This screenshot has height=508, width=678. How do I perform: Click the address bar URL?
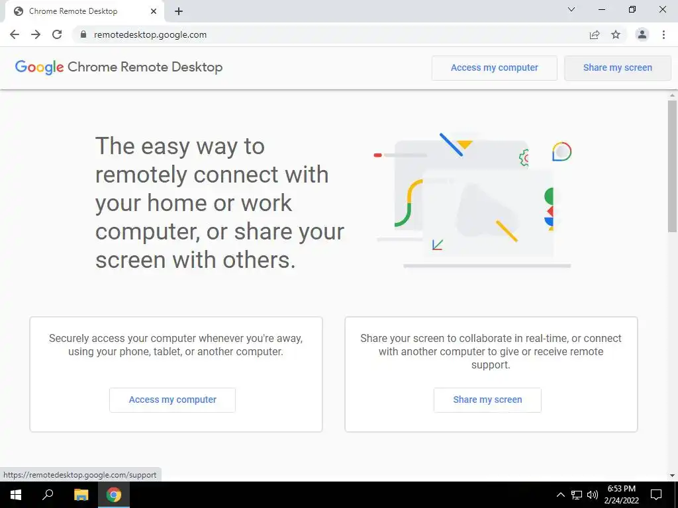[x=150, y=34]
